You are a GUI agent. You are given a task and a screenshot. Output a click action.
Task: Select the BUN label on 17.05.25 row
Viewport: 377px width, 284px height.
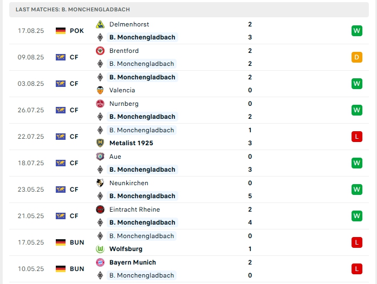tap(77, 242)
